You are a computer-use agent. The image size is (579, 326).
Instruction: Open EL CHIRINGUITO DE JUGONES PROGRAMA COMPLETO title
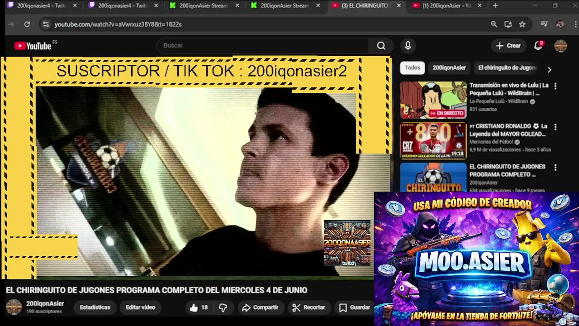(507, 170)
